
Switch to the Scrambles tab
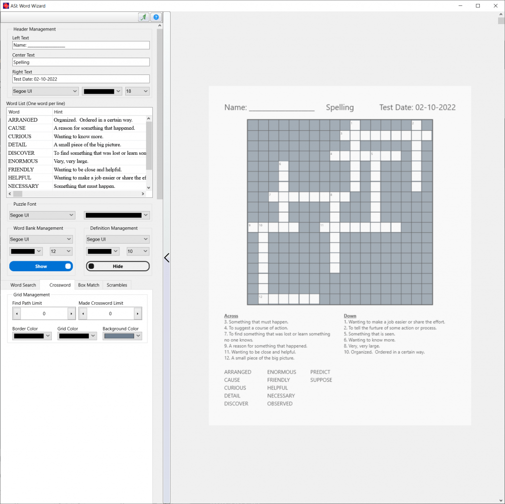coord(117,285)
